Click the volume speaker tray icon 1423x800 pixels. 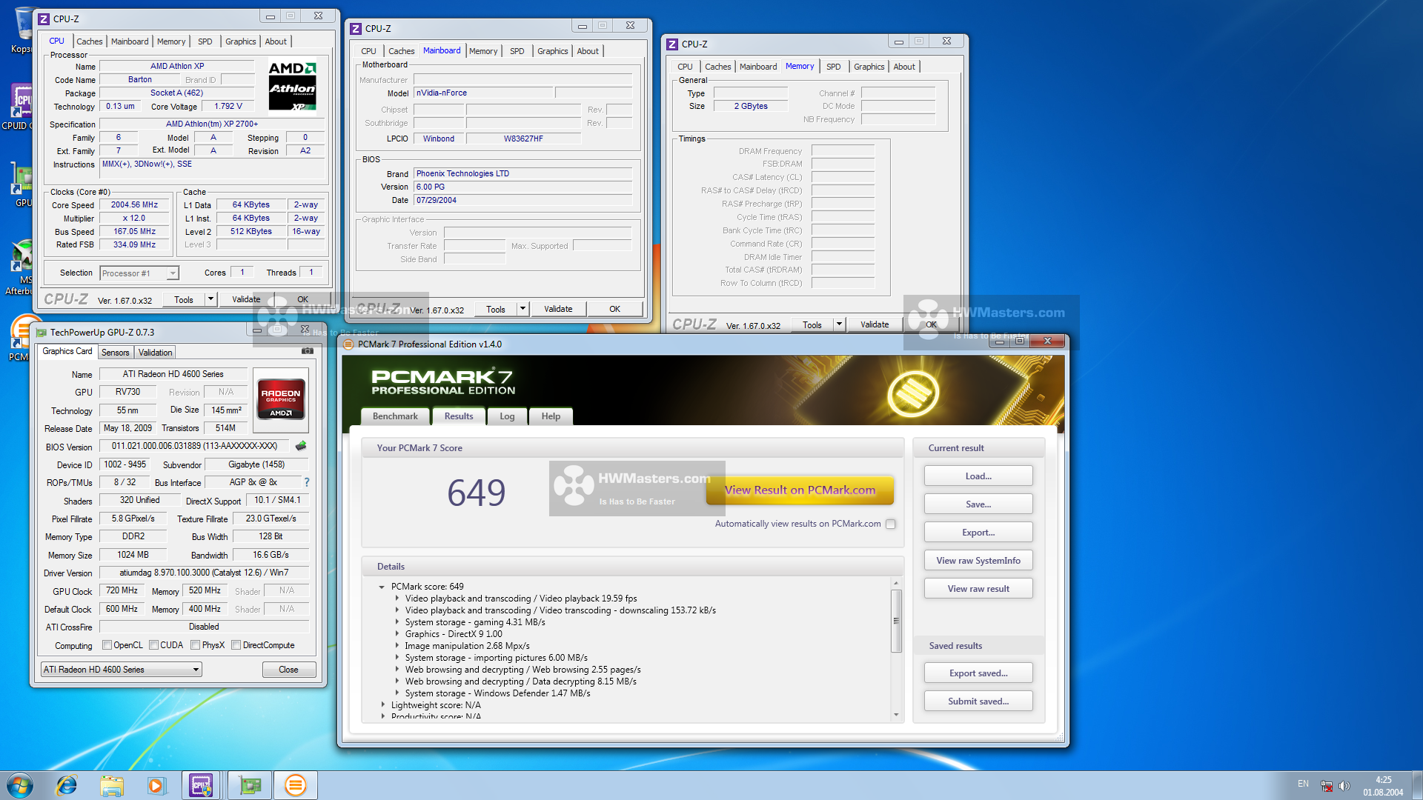coord(1344,785)
